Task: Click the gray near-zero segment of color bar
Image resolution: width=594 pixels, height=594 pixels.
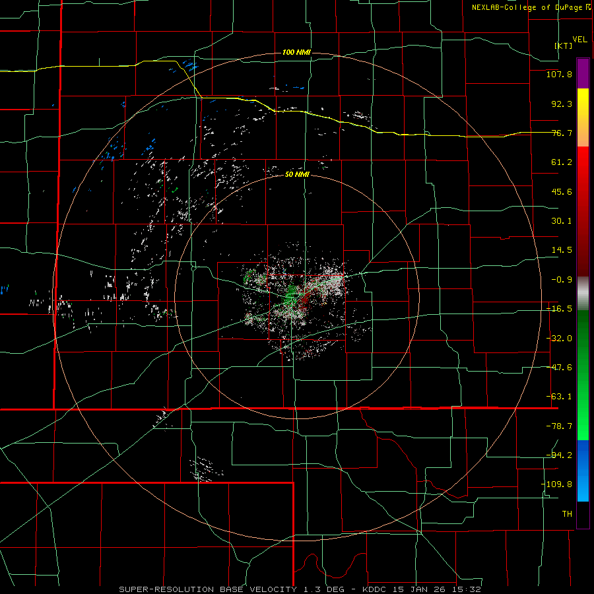Action: [583, 294]
